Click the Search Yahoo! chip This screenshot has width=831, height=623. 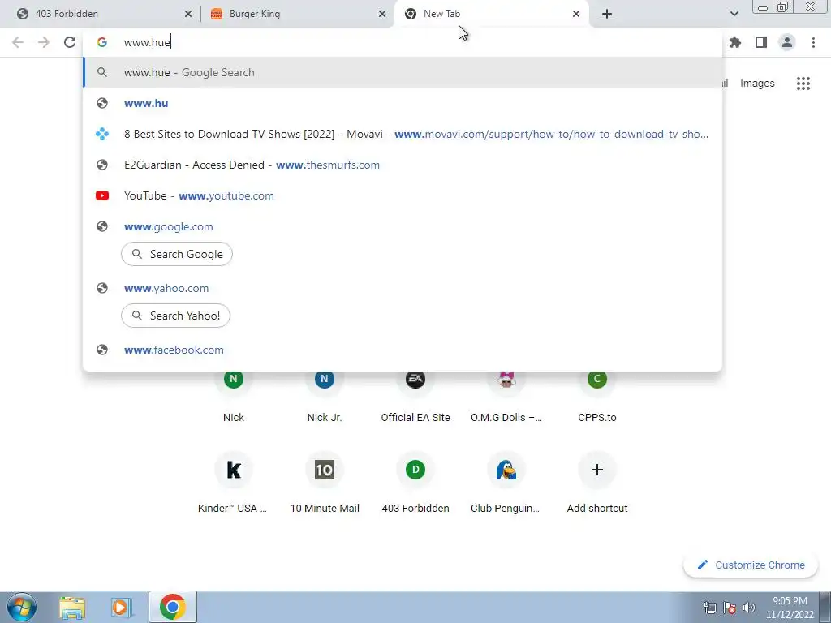pos(175,316)
